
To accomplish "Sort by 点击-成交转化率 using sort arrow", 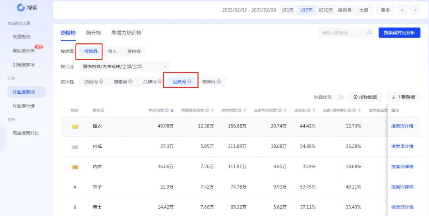I will [x=359, y=110].
